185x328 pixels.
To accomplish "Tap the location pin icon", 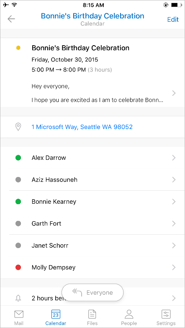I will (x=18, y=127).
